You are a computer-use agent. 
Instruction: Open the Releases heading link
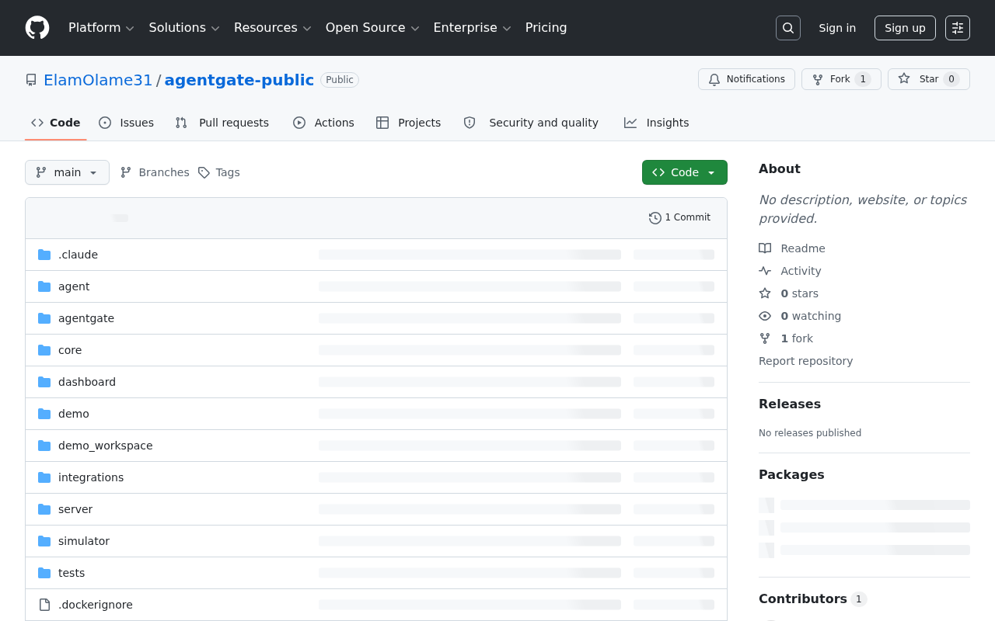tap(790, 404)
